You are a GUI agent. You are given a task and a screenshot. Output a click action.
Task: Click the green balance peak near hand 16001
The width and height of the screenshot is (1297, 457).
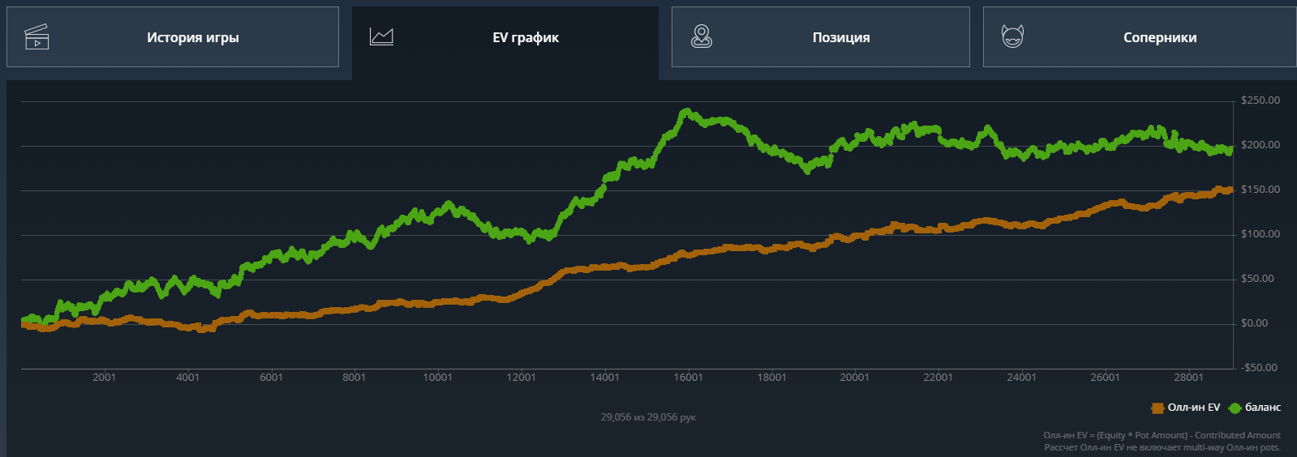(x=687, y=112)
